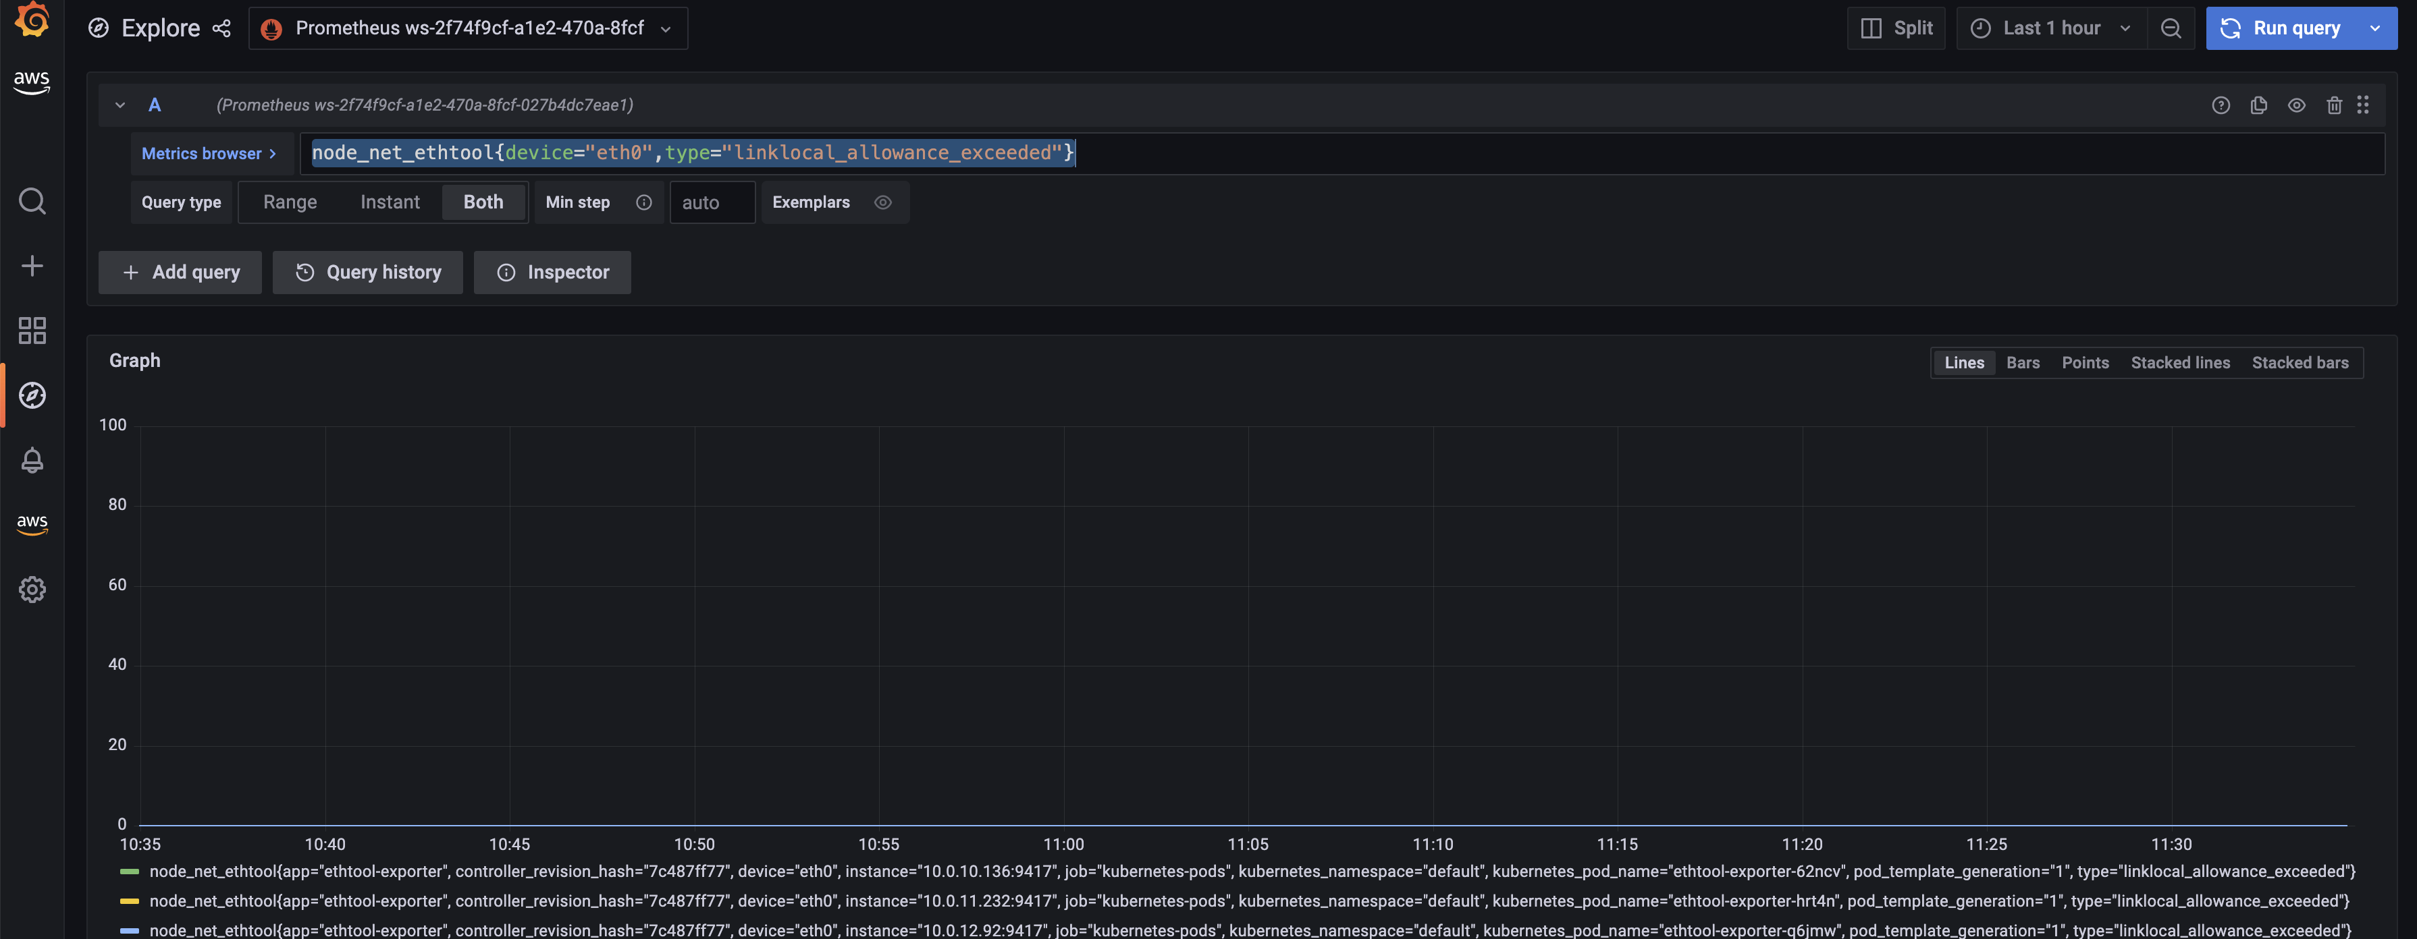Select Instant query type

(390, 202)
